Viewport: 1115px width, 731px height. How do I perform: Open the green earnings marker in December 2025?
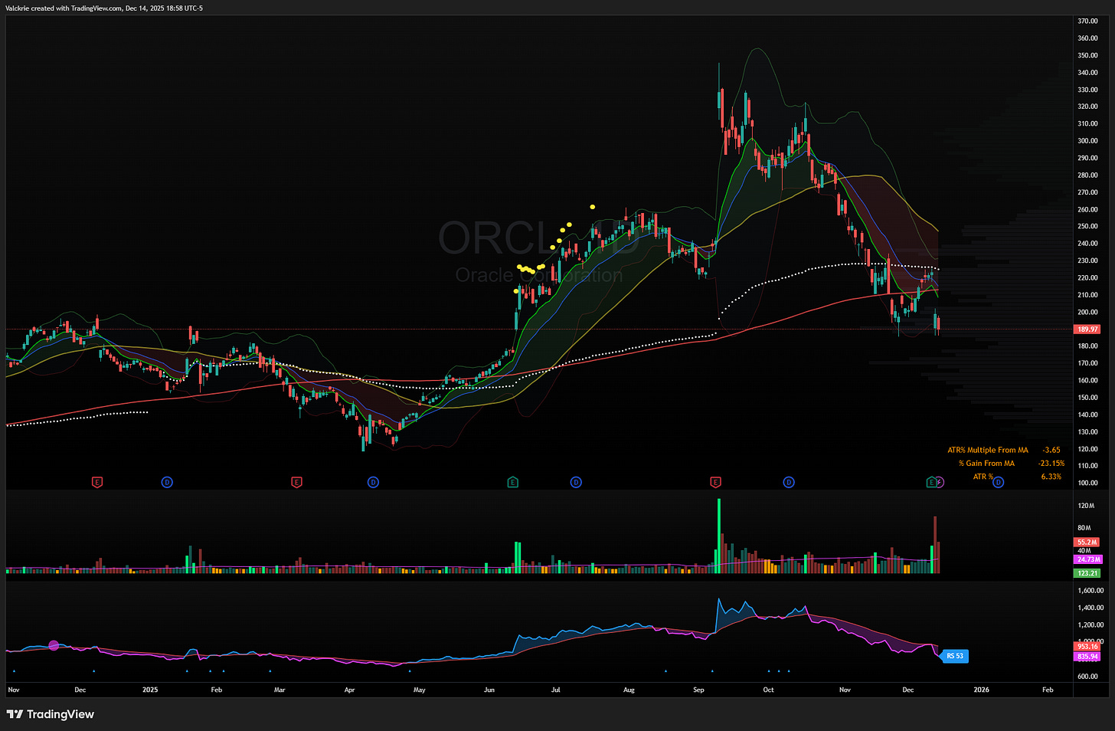click(x=932, y=482)
